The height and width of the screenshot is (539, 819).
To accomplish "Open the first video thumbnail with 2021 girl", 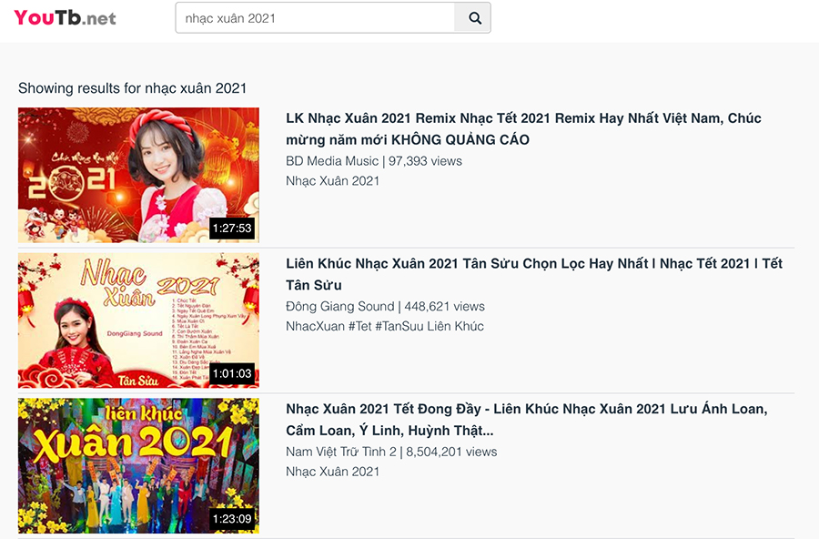I will [138, 175].
